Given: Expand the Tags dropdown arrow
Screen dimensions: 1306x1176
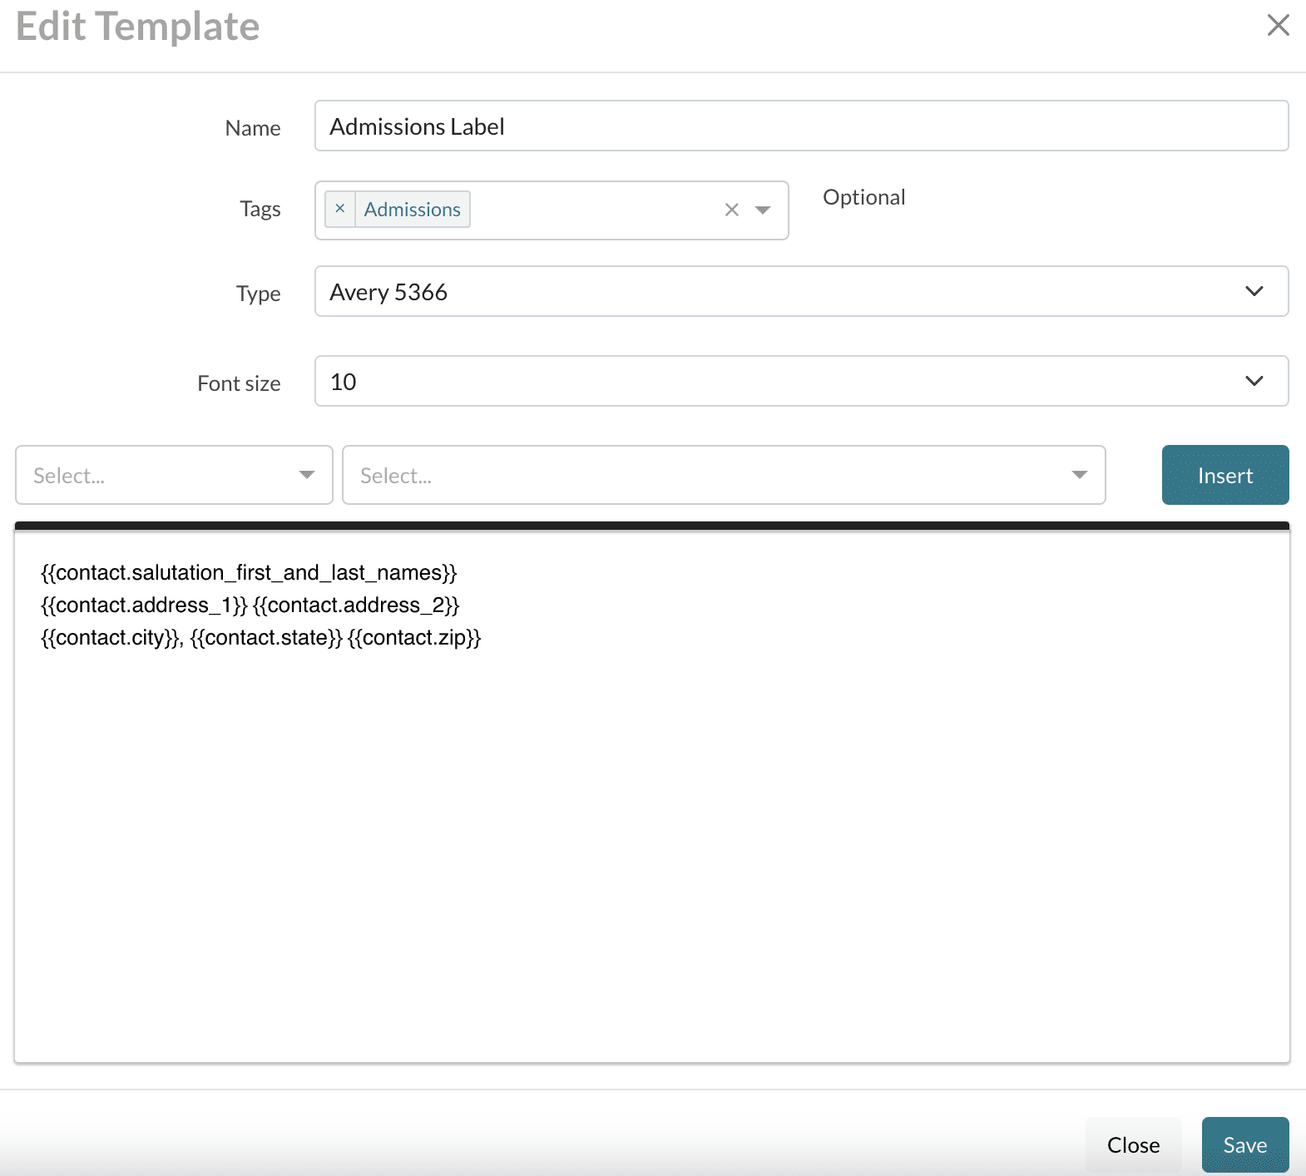Looking at the screenshot, I should tap(763, 210).
